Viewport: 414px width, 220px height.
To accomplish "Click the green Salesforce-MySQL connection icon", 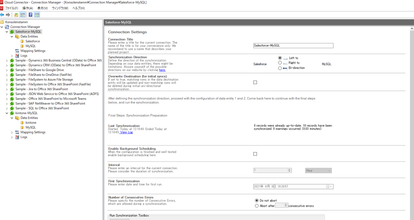I will click(12, 32).
